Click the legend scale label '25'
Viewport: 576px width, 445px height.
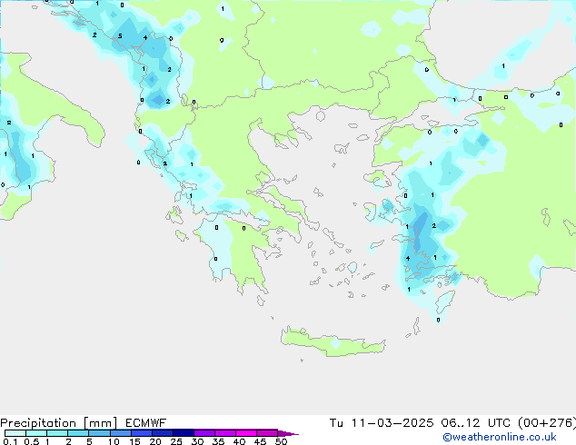tap(176, 441)
